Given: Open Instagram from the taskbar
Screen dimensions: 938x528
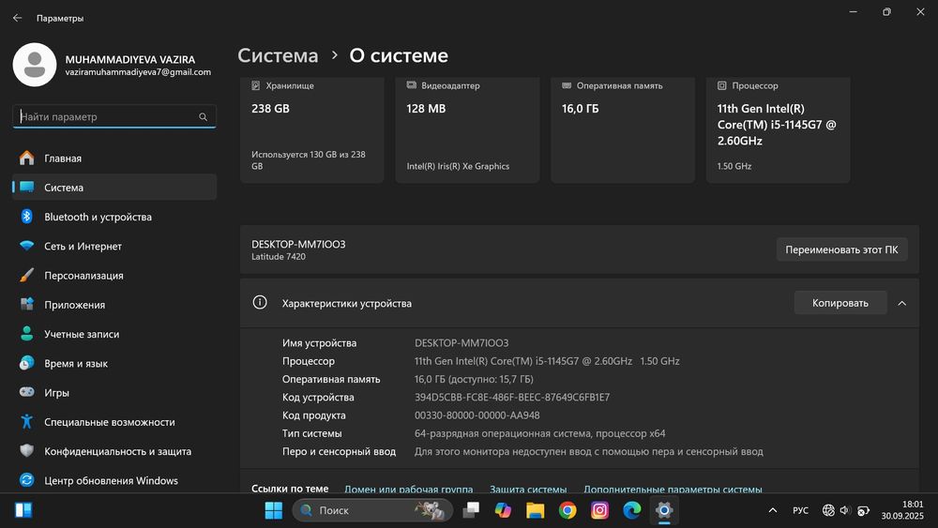Looking at the screenshot, I should [599, 510].
